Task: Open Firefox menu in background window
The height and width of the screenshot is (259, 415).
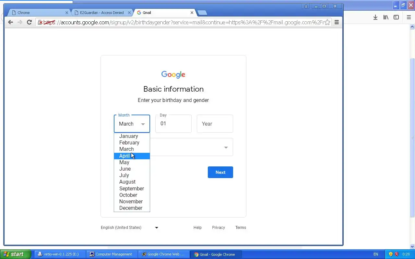Action: (409, 17)
